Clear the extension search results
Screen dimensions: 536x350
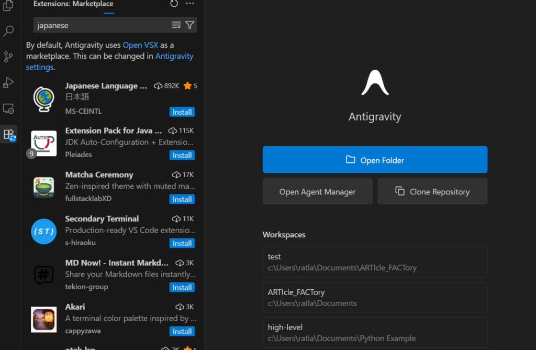[176, 25]
